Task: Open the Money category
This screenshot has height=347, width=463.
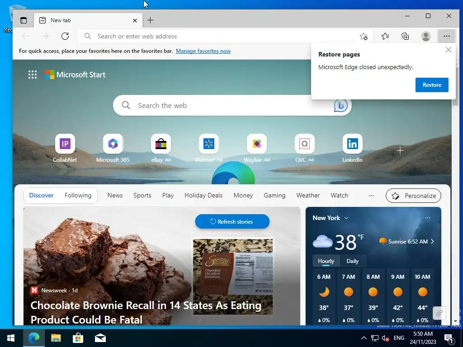Action: (243, 195)
